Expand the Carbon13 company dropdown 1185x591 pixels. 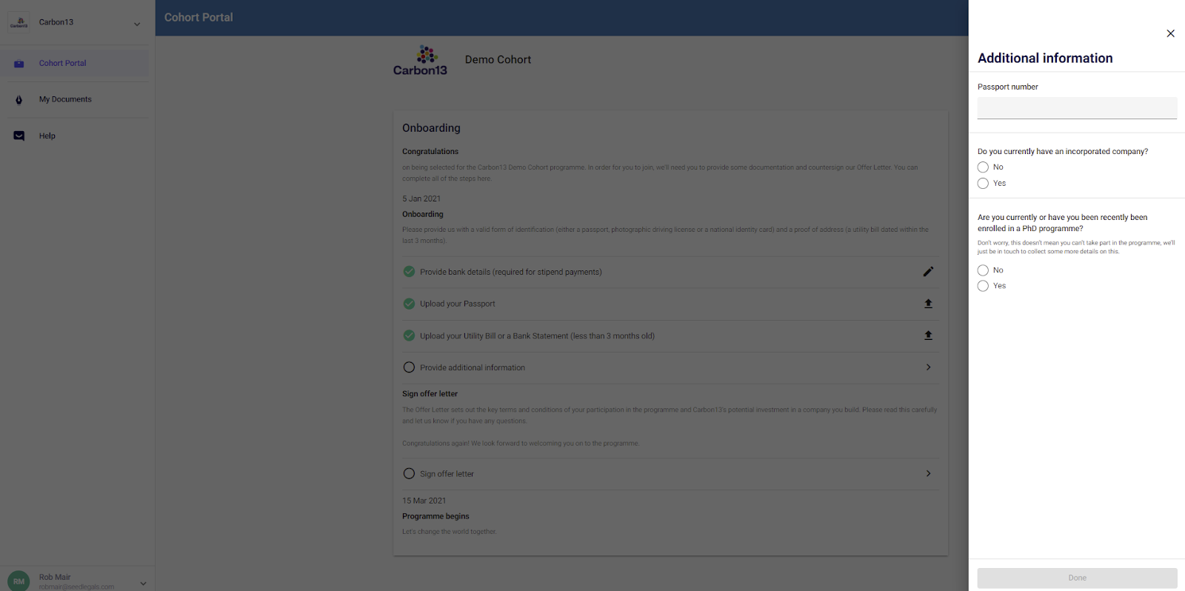tap(137, 24)
